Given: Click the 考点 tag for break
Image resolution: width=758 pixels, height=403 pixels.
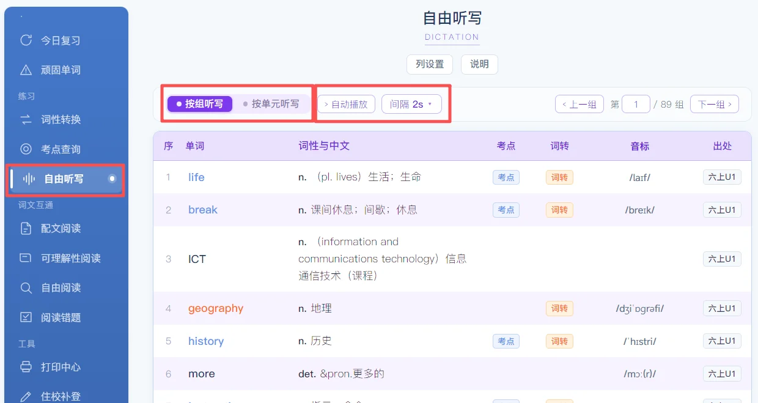Looking at the screenshot, I should coord(506,210).
